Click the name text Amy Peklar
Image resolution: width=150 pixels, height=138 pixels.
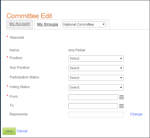point(77,50)
